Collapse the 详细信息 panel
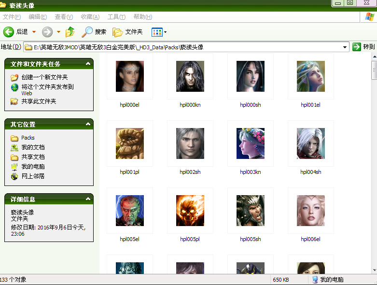The image size is (377, 285). (x=88, y=199)
